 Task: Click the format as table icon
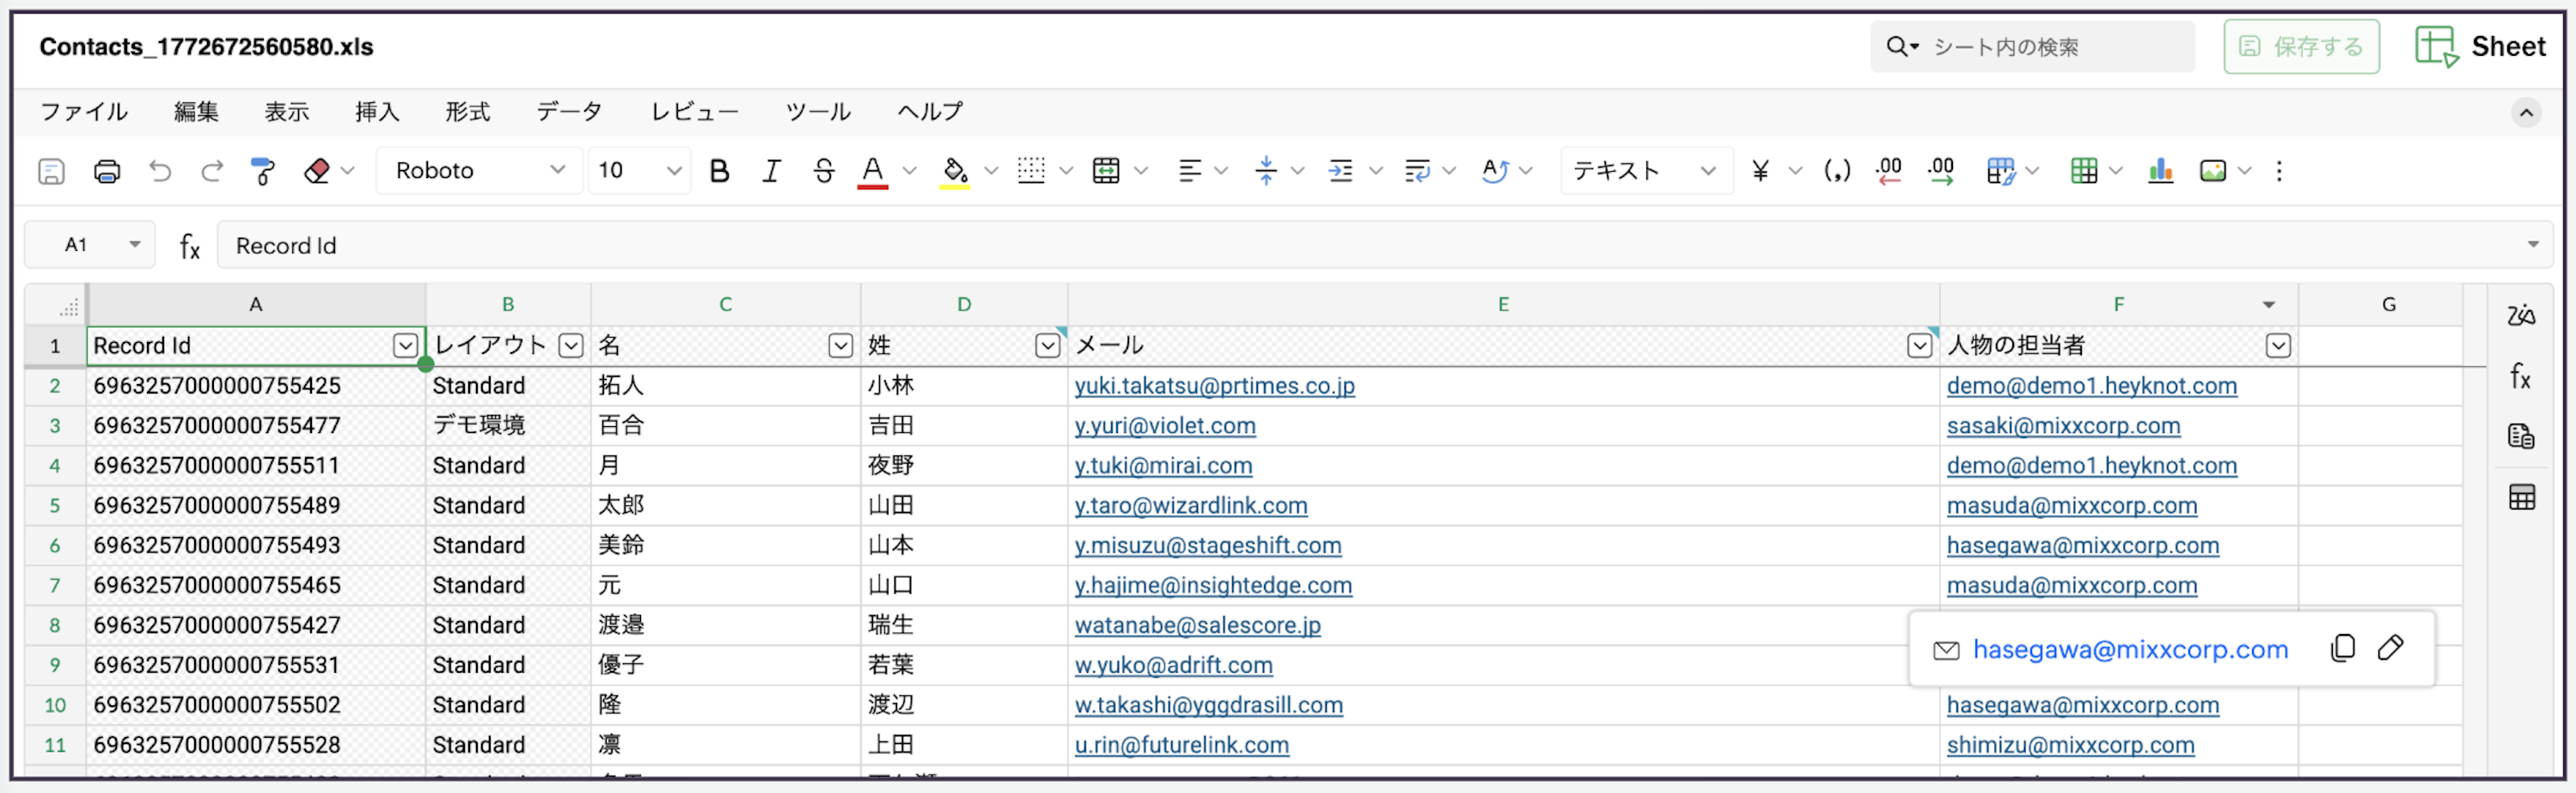coord(2084,171)
